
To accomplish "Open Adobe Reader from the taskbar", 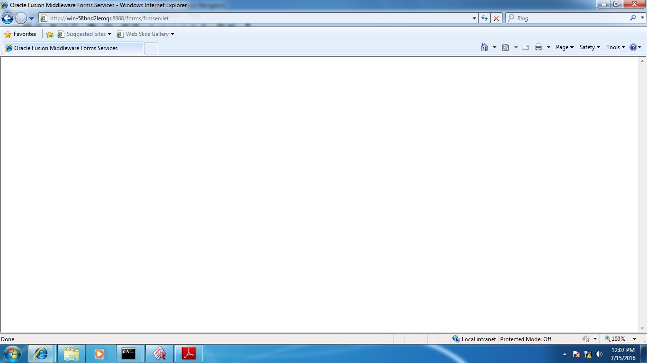I will [189, 354].
